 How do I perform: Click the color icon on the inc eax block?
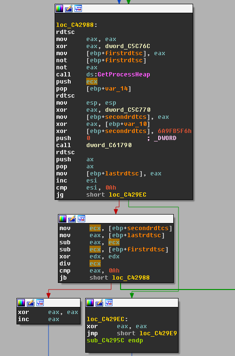tap(21, 303)
